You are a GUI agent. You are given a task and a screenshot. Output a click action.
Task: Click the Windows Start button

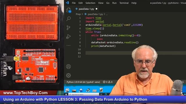(x=66, y=94)
